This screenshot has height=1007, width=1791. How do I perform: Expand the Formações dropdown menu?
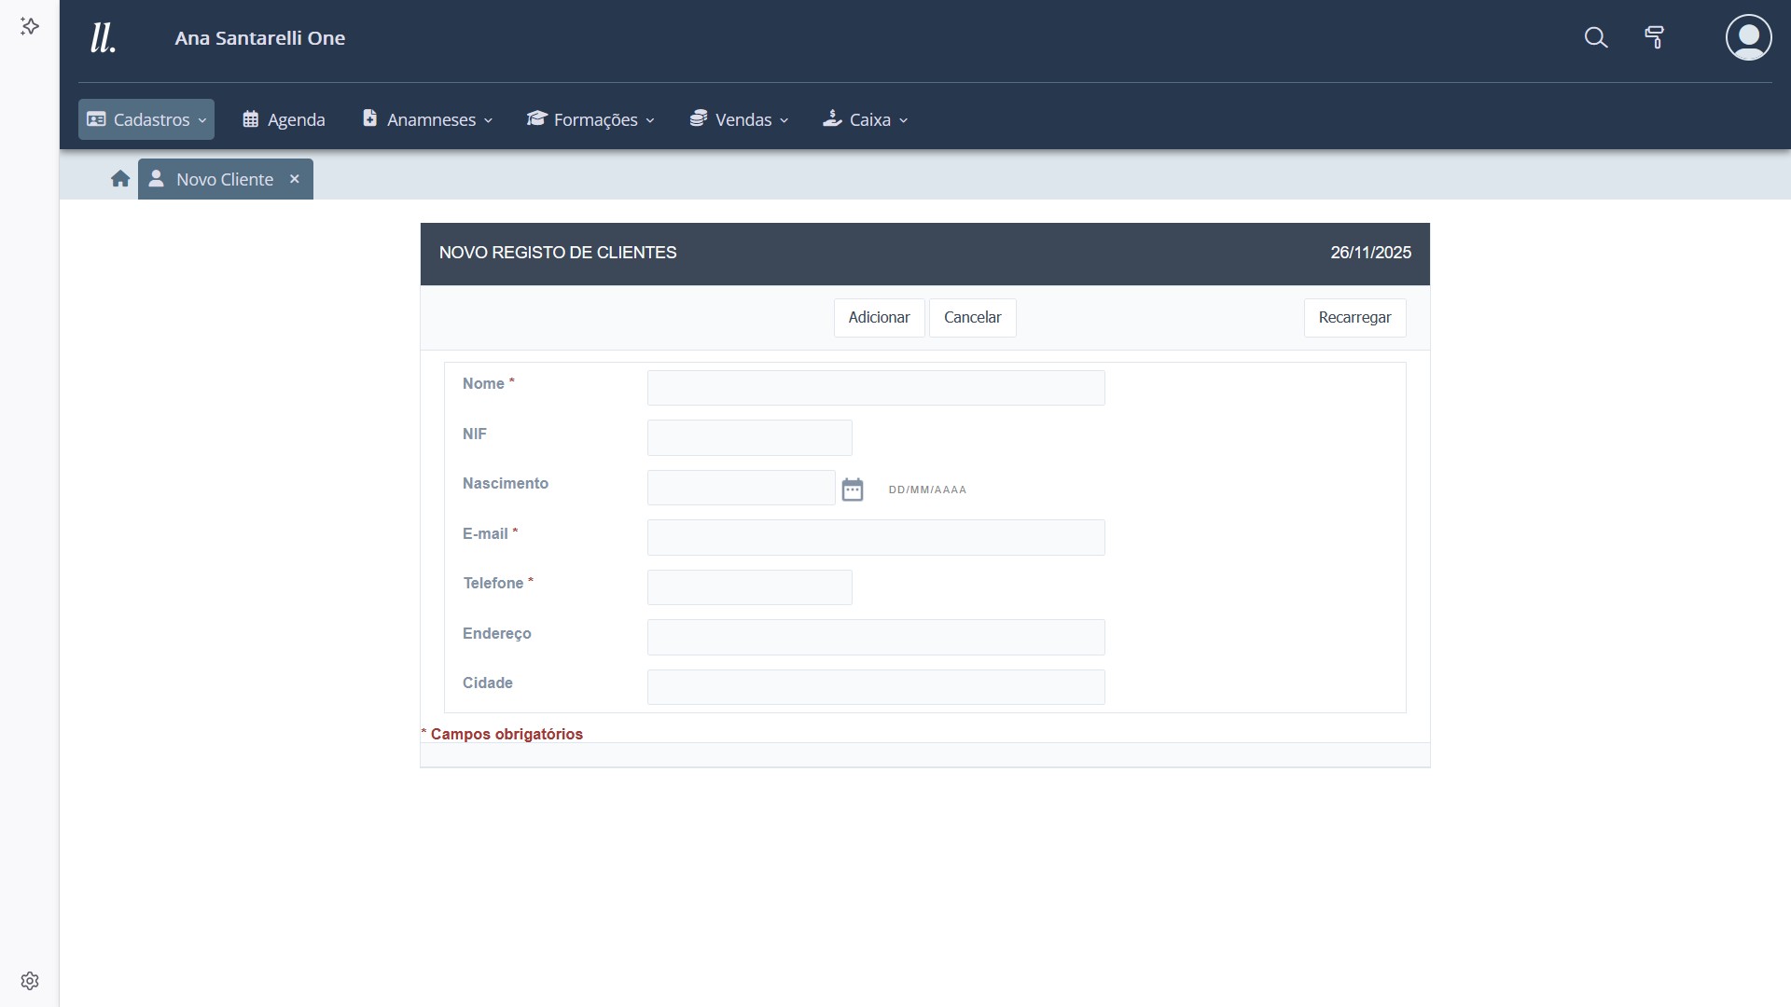[x=590, y=119]
